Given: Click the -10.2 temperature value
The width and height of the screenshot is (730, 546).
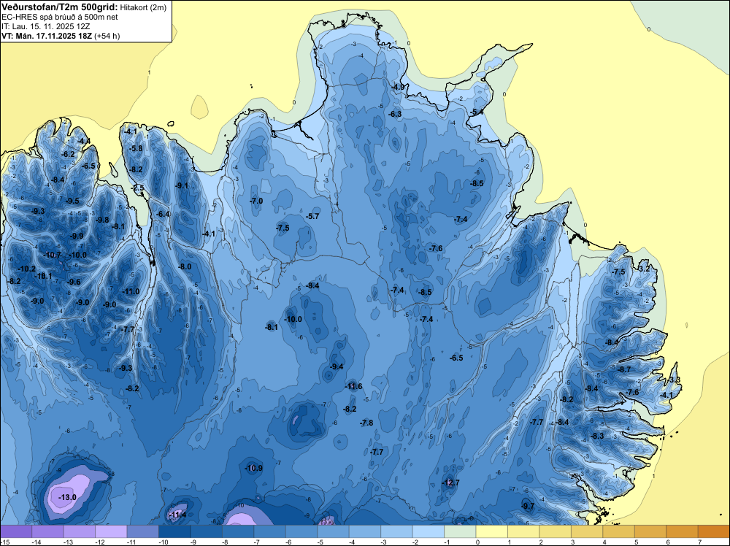Looking at the screenshot, I should coord(26,269).
